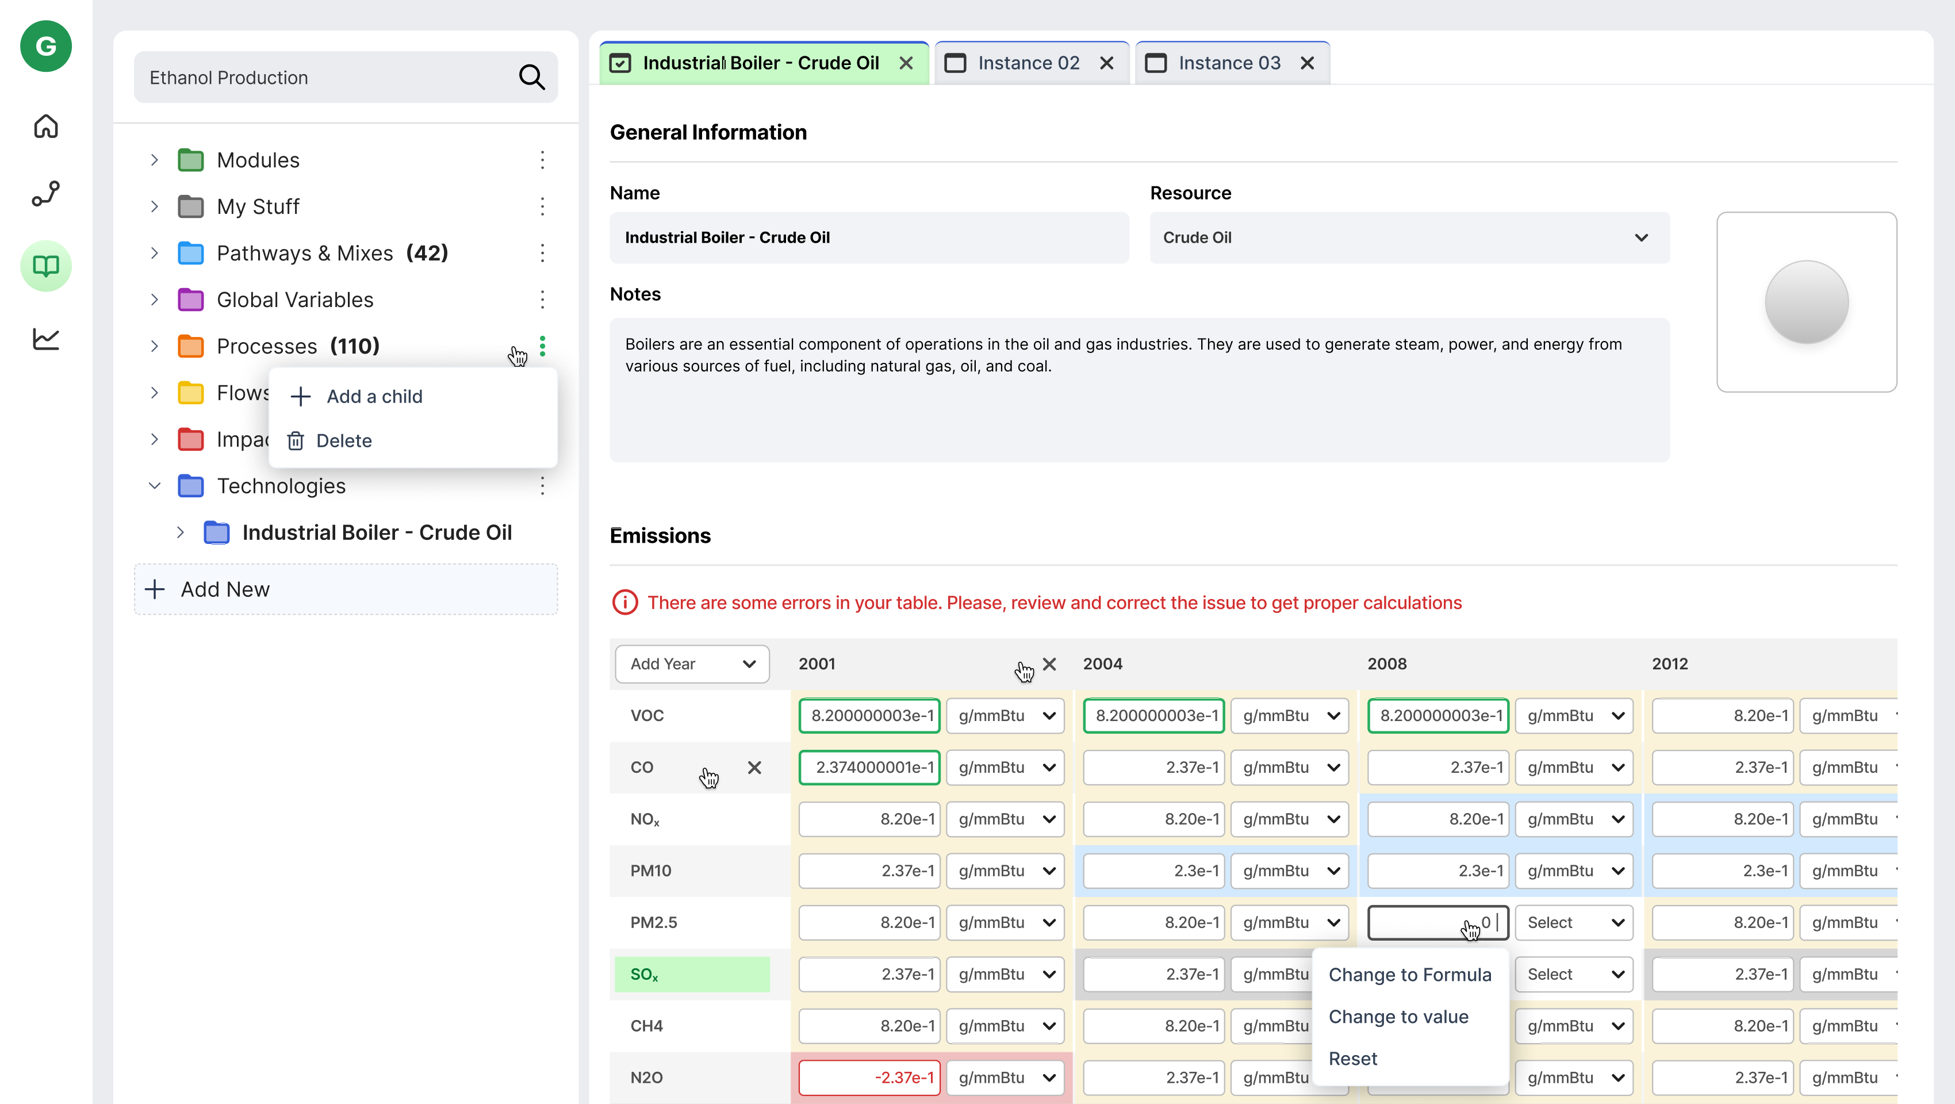
Task: Click the Pathways & Mixes blue folder icon
Action: coord(190,252)
